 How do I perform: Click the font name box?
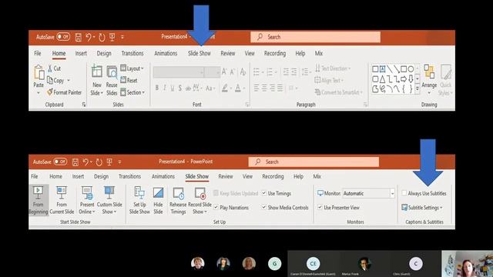click(178, 72)
